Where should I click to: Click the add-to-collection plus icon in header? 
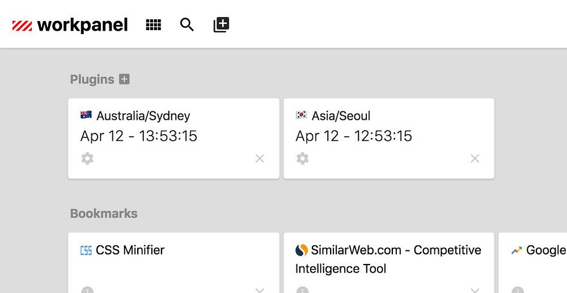221,25
